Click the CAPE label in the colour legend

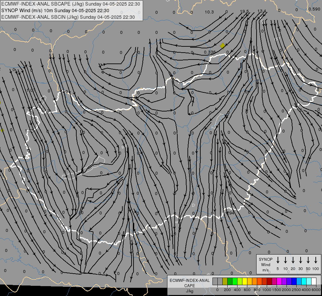coord(189,286)
